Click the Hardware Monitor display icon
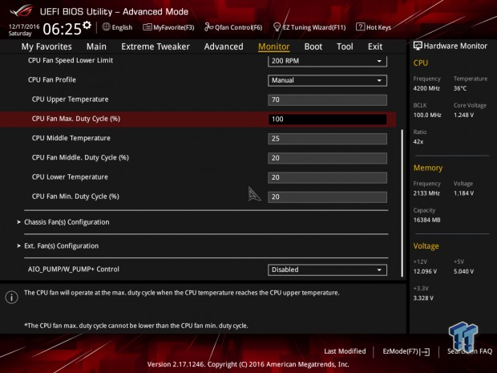 coord(418,46)
